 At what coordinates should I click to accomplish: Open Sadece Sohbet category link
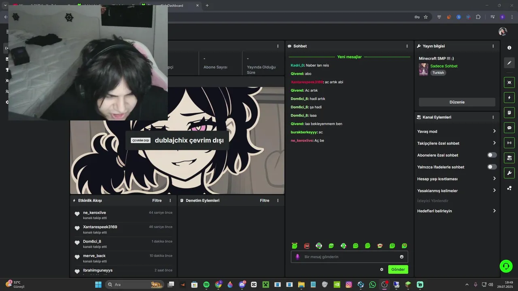click(444, 66)
